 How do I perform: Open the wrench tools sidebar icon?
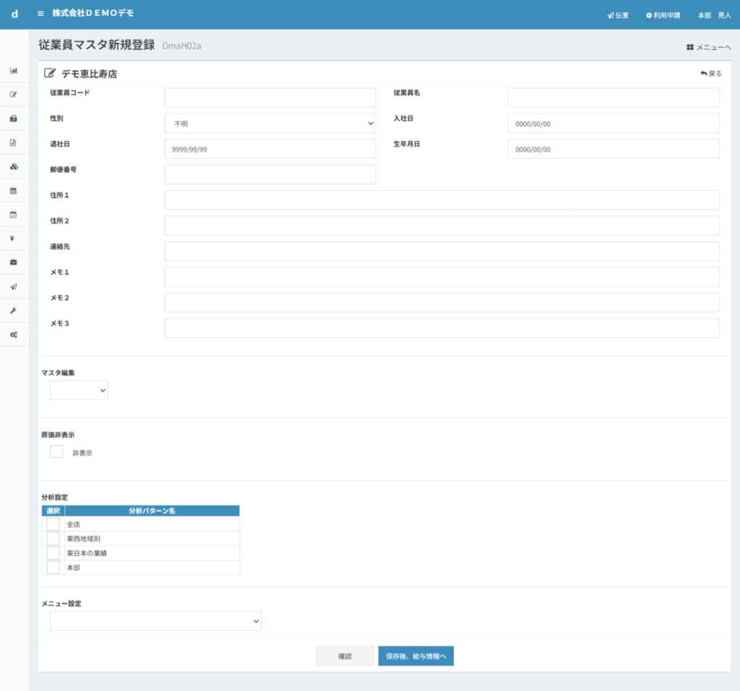pyautogui.click(x=13, y=310)
